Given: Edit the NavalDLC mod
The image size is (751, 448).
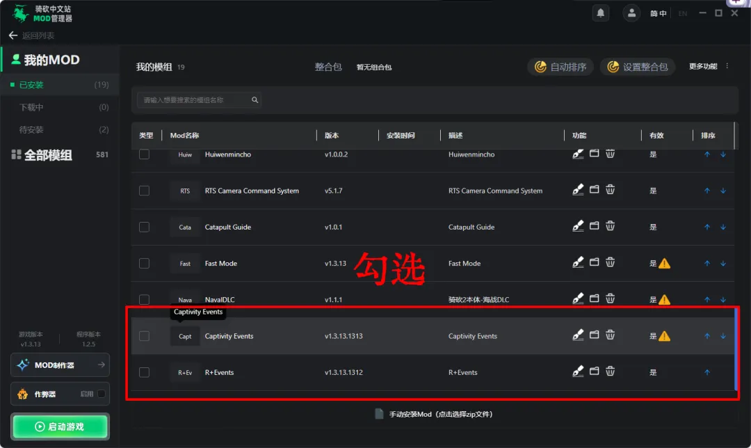Looking at the screenshot, I should click(578, 298).
